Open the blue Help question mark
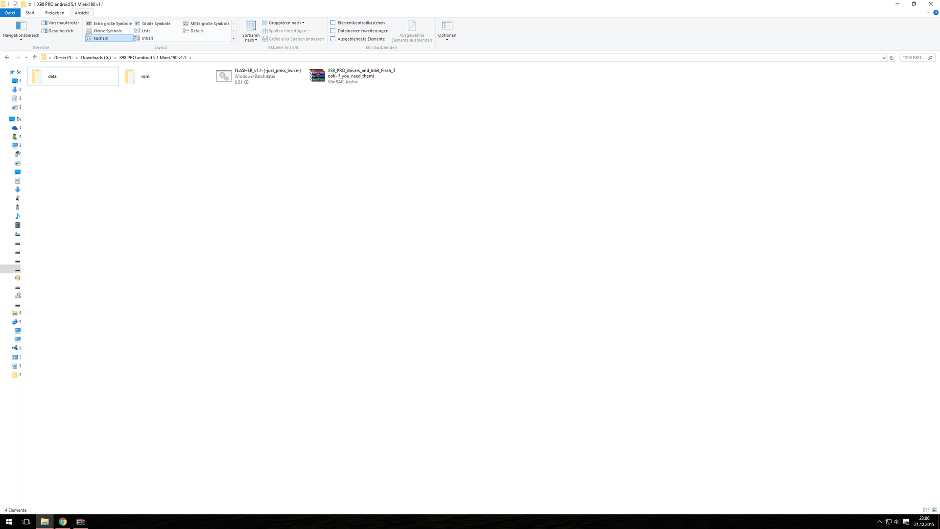The height and width of the screenshot is (529, 940). [x=936, y=13]
